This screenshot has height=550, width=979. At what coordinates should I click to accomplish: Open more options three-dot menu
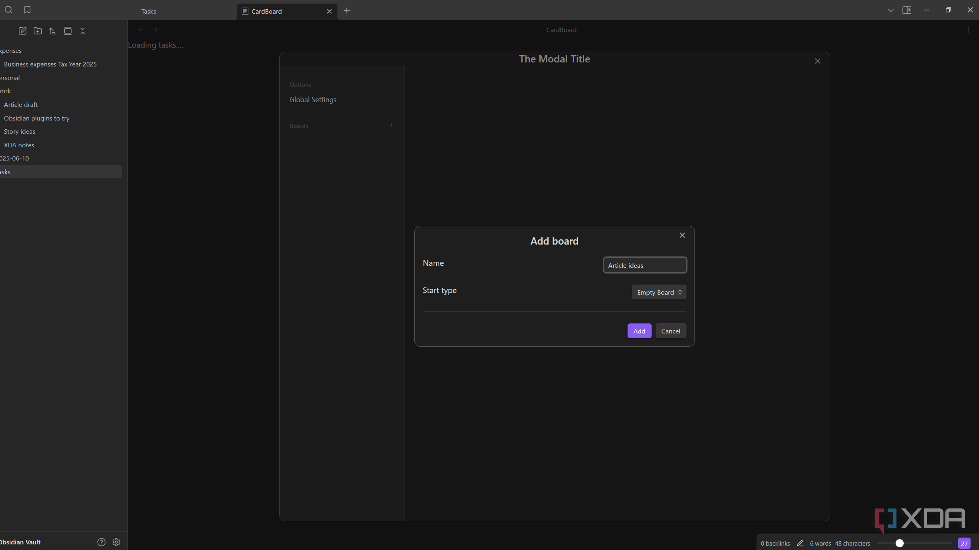point(968,30)
